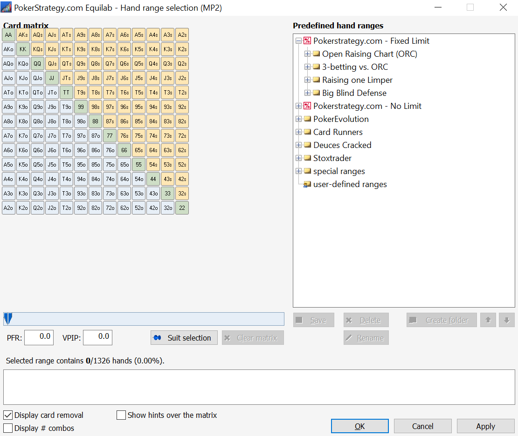Expand the Open Raising Chart (ORC) folder
This screenshot has height=436, width=518.
307,54
